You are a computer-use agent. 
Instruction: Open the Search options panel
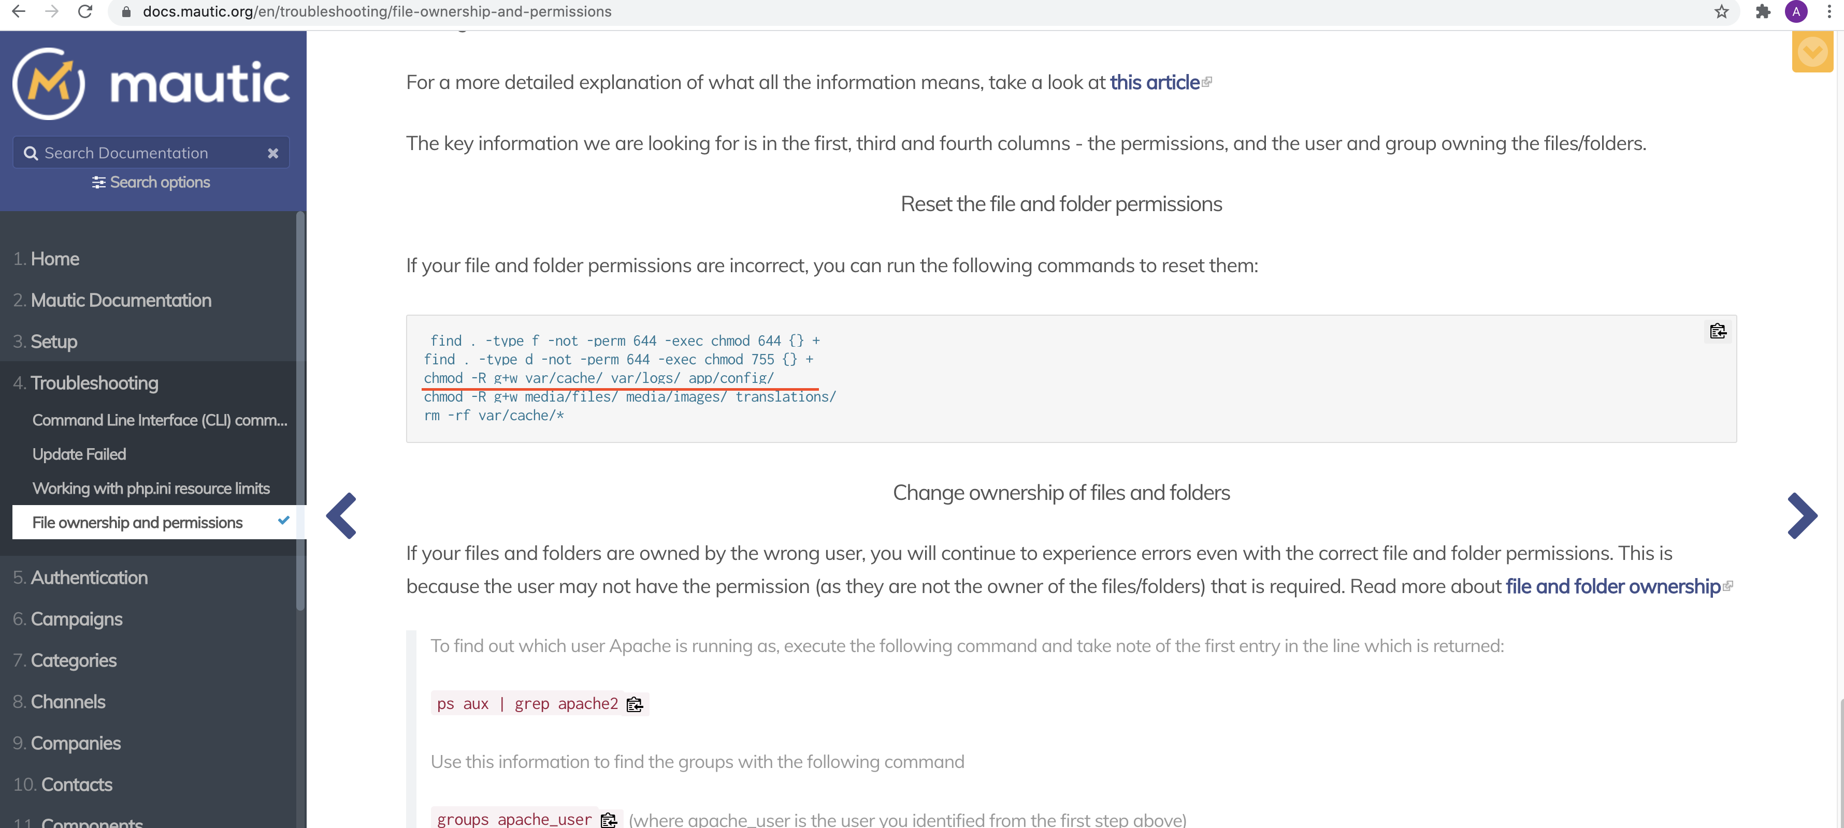click(150, 182)
